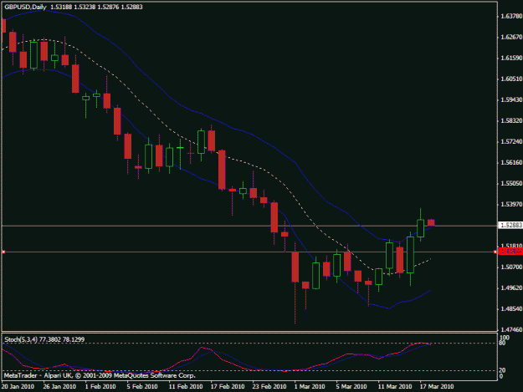Screen dimensions: 523x392
Task: Click the current price label 1.52883 on axis
Action: tap(510, 226)
